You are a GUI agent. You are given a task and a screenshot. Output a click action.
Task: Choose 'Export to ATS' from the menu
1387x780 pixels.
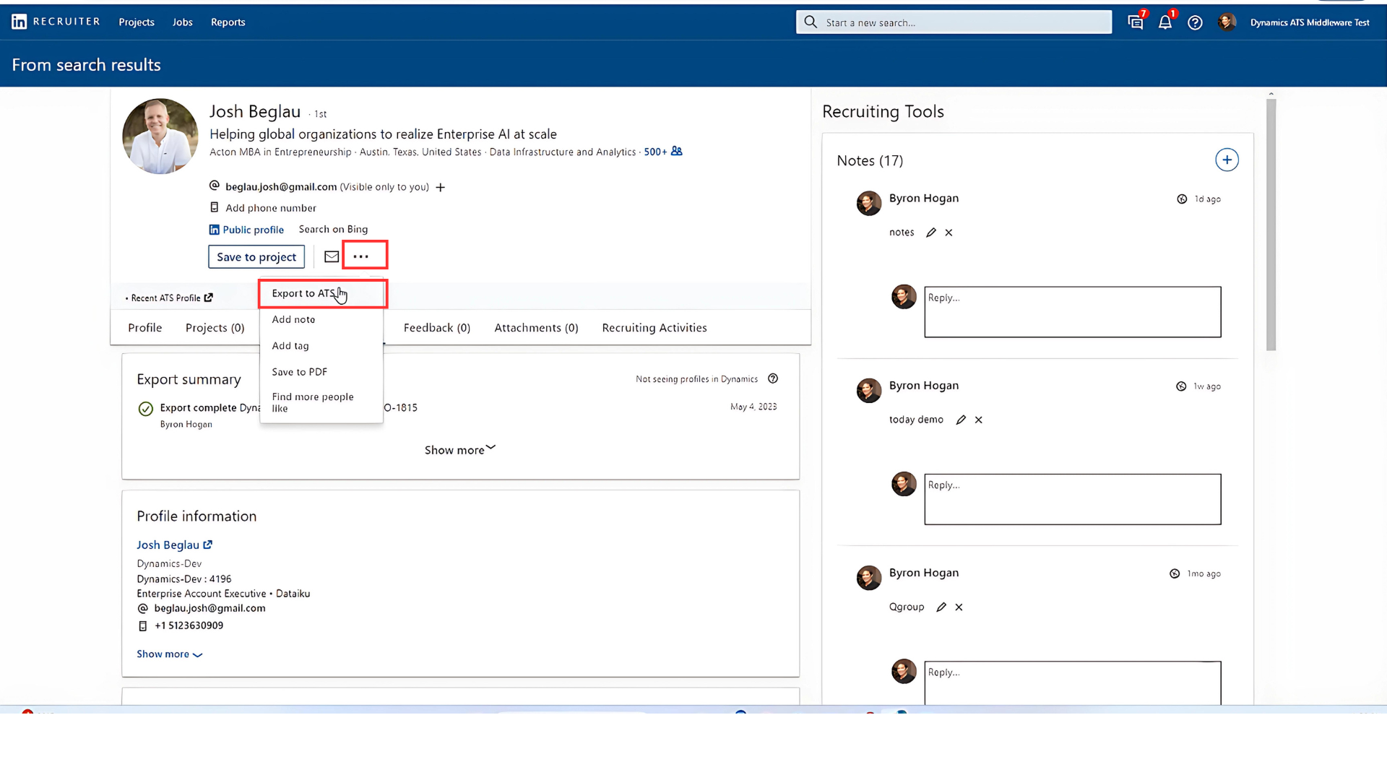coord(321,293)
